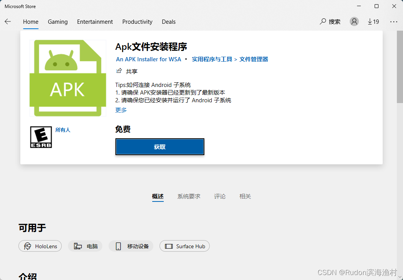Open downloads showing 19 pending
403x280 pixels.
coord(373,21)
